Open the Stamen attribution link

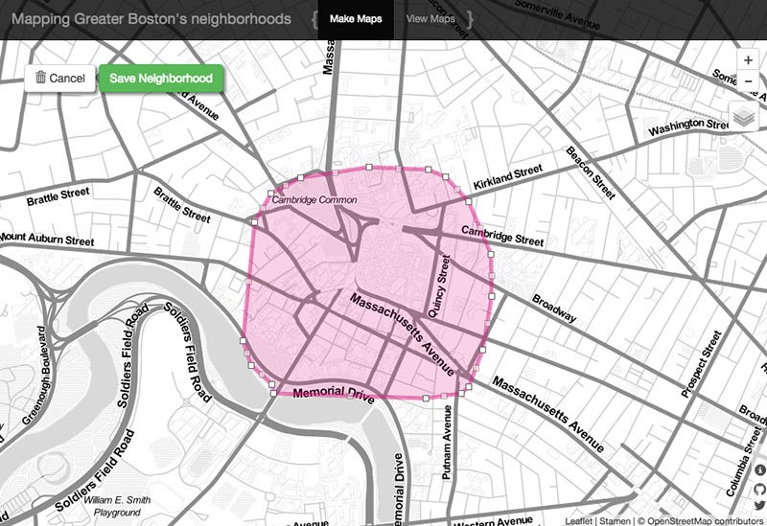[615, 521]
